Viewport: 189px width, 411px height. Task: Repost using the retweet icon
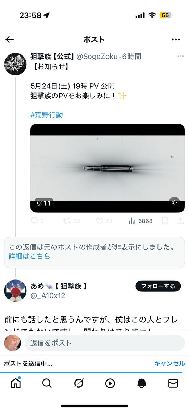pos(67,221)
